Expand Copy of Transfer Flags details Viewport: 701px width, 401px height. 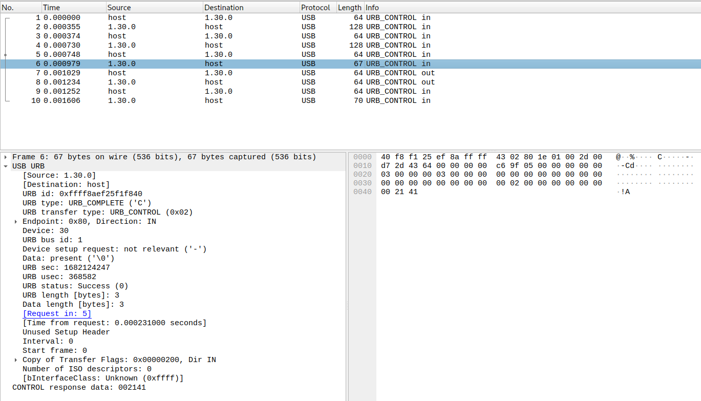click(15, 360)
